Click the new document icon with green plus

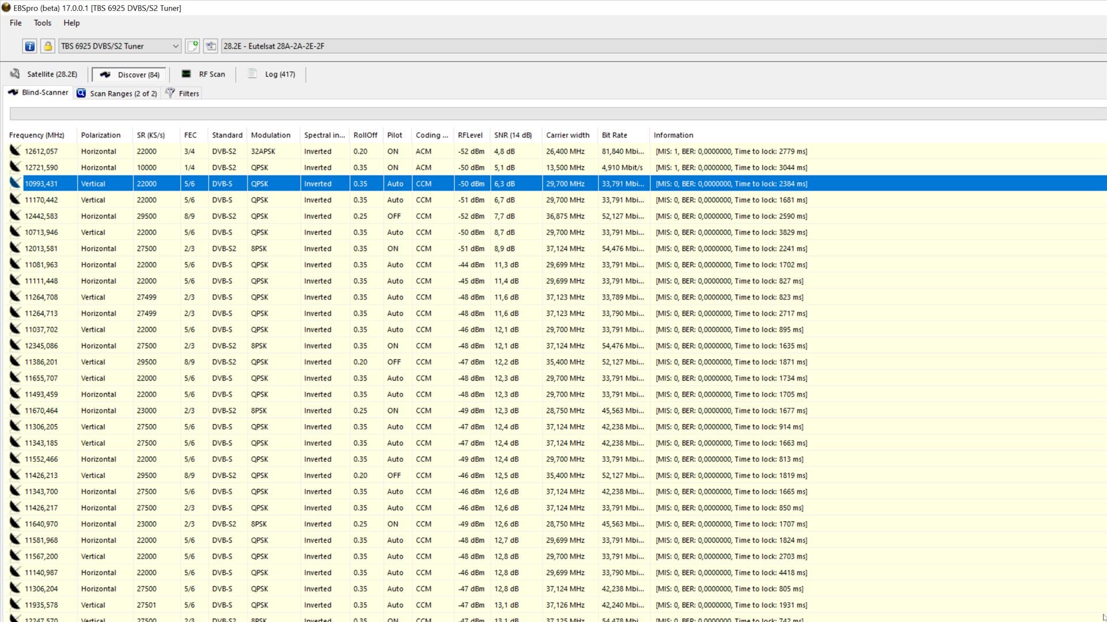[193, 46]
